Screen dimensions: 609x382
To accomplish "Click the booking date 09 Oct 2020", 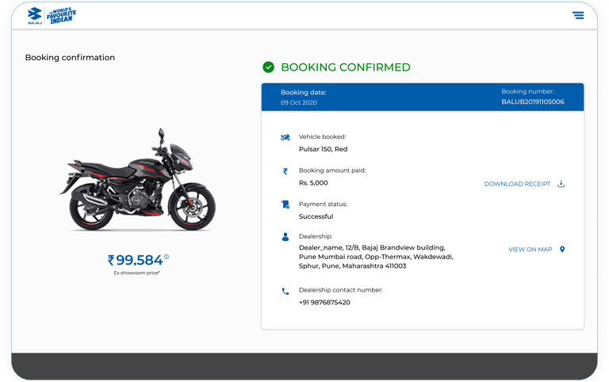I will [299, 102].
